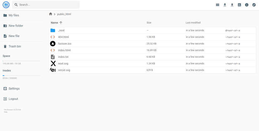Create a New folder
Screen dimensions: 259x131
pyautogui.click(x=16, y=26)
